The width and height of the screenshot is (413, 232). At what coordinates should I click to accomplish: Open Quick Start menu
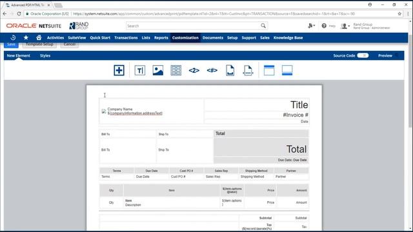[x=100, y=37]
